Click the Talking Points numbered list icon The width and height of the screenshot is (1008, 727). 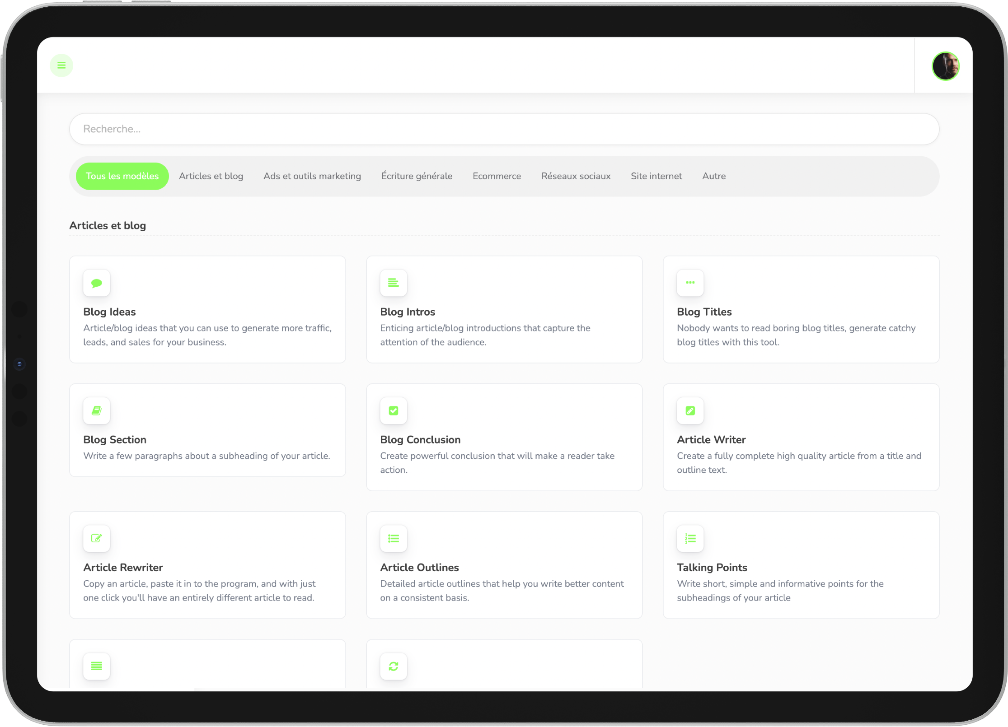click(x=690, y=539)
